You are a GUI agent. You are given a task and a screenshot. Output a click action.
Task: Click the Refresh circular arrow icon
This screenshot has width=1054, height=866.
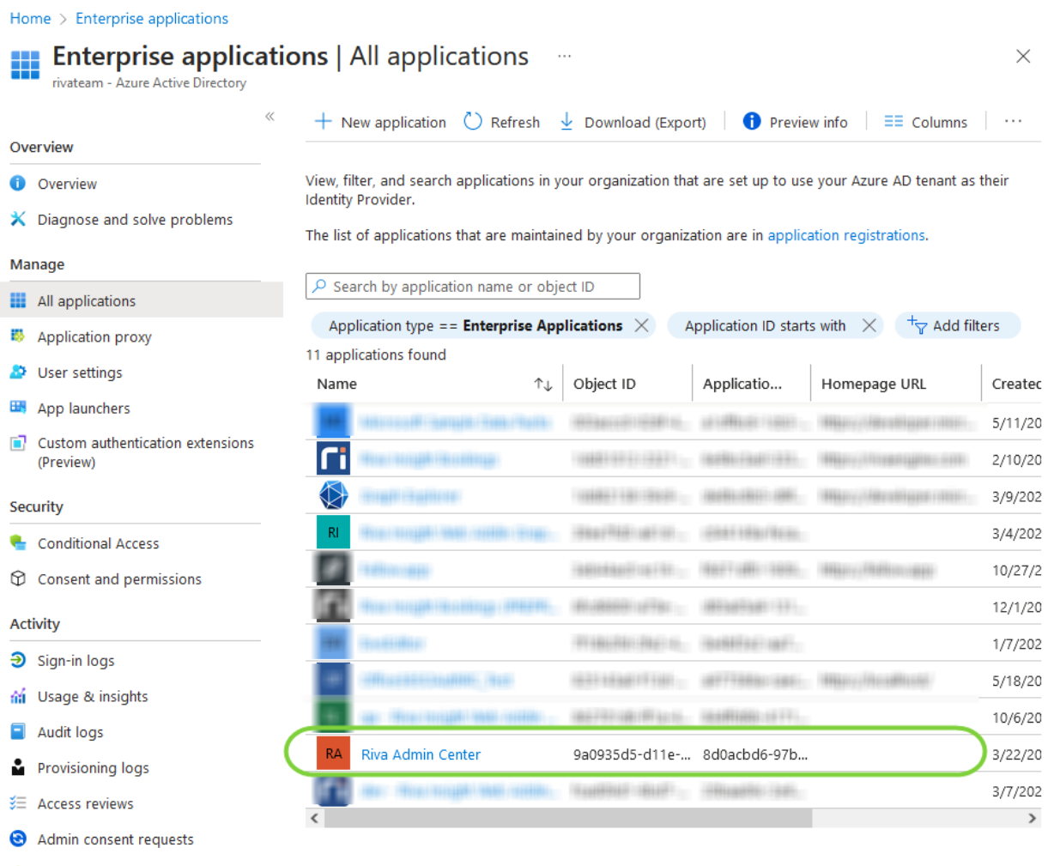click(473, 121)
